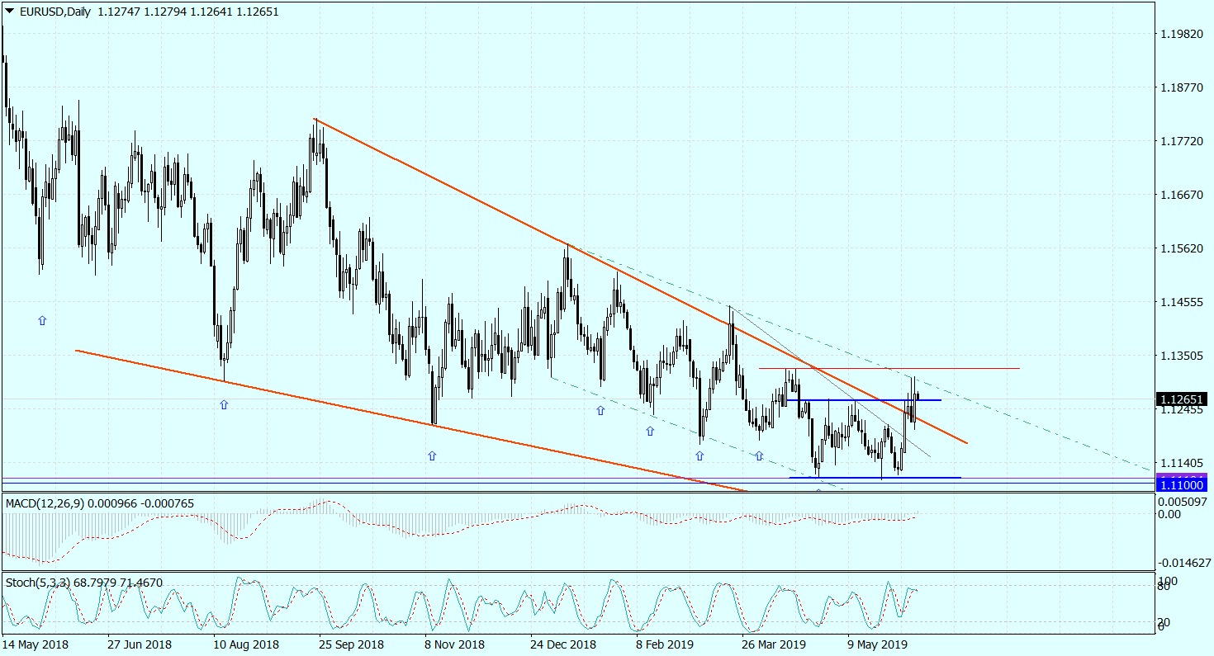The width and height of the screenshot is (1214, 656).
Task: Click the 1.15620 price axis label
Action: [1180, 249]
